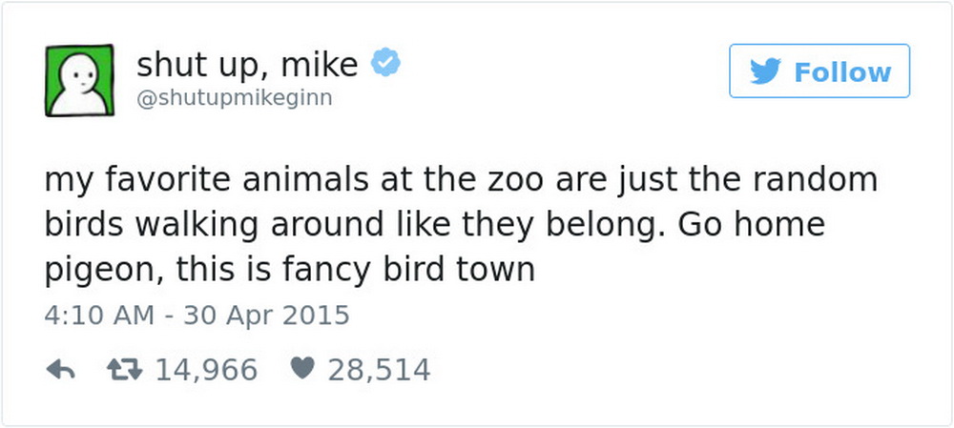Click the Twitter bird icon in Follow button
The height and width of the screenshot is (428, 954).
click(x=765, y=71)
